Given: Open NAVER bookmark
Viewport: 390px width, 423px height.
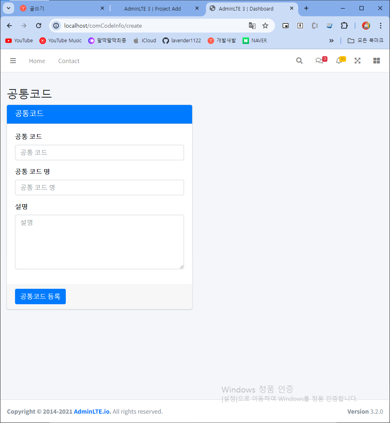Looking at the screenshot, I should click(255, 40).
